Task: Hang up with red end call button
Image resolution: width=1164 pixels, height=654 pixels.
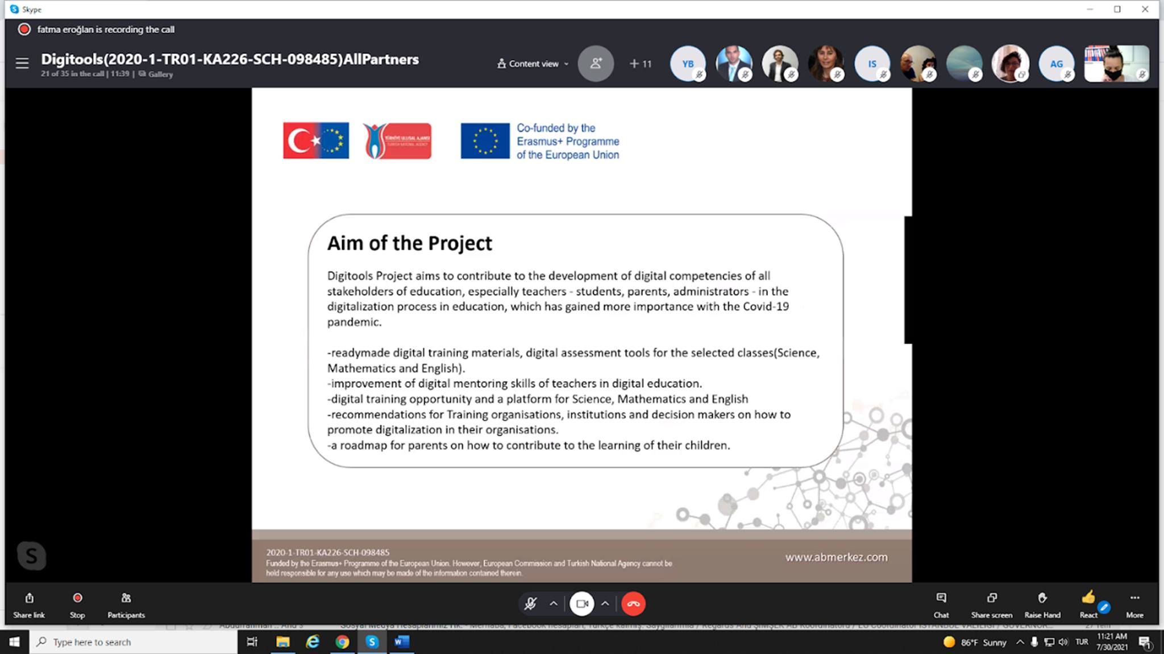Action: pyautogui.click(x=633, y=603)
